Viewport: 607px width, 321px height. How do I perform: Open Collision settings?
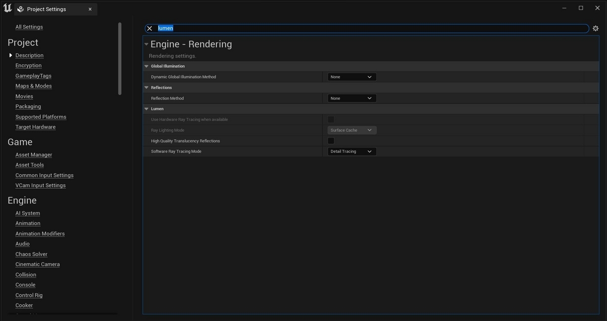[26, 275]
